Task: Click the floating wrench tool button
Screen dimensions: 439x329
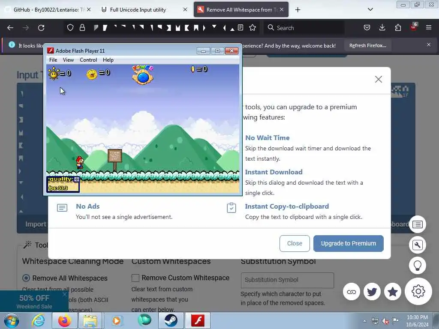Action: [418, 245]
